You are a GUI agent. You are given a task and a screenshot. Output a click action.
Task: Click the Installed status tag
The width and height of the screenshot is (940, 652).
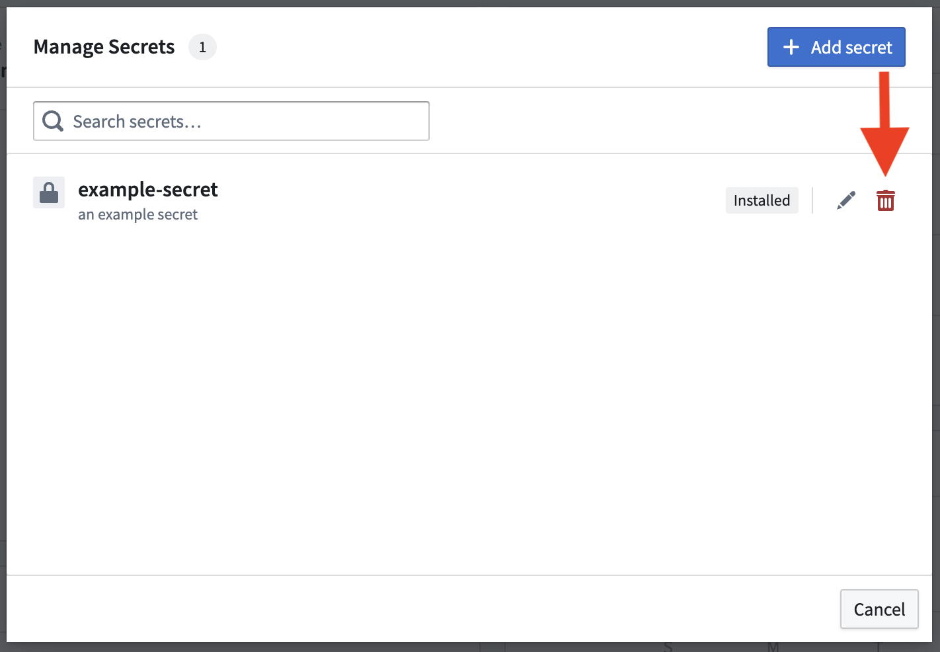[762, 200]
